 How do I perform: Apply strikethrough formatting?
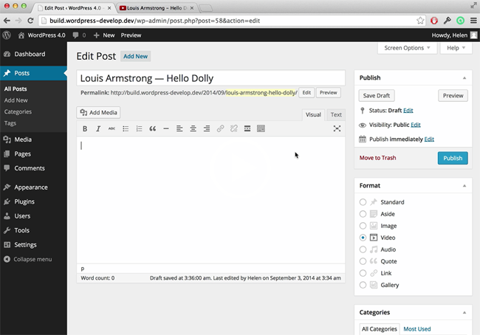pyautogui.click(x=112, y=129)
